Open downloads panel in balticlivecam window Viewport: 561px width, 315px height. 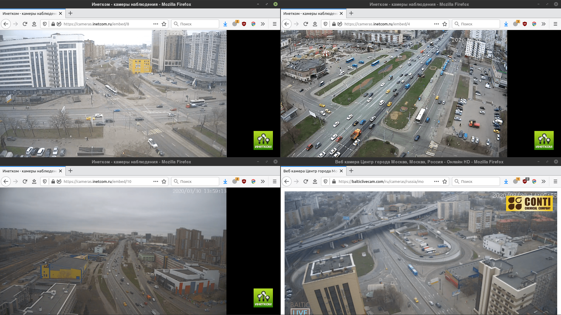point(506,181)
